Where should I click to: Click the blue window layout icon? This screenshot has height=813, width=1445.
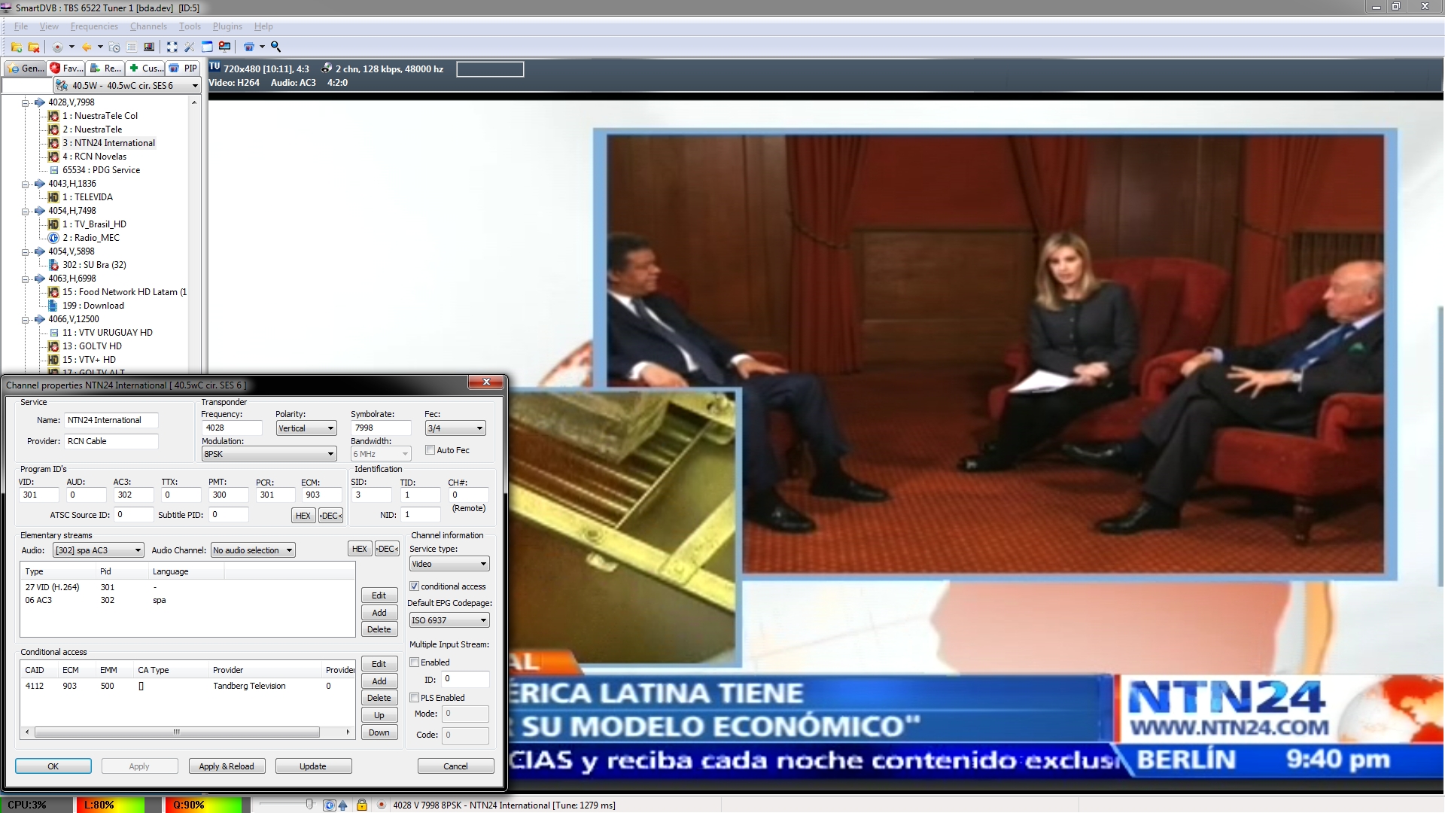coord(207,47)
